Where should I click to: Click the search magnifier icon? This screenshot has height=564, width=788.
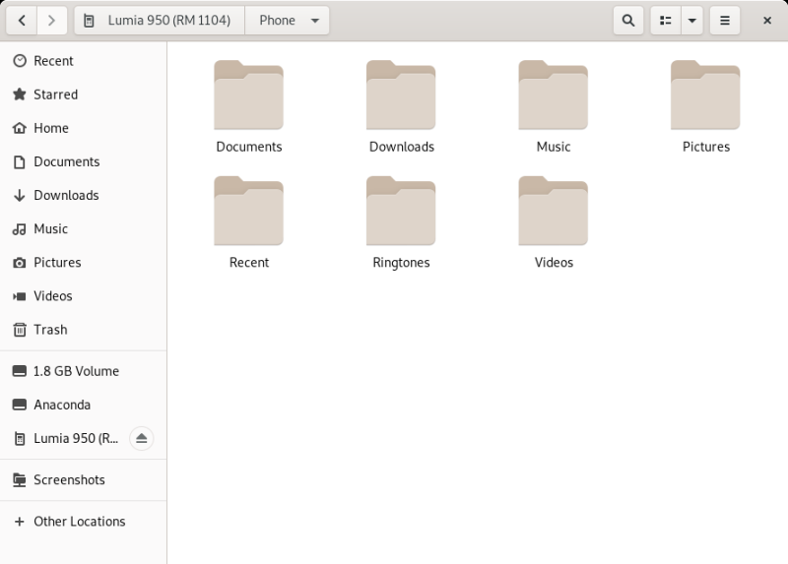click(x=627, y=21)
